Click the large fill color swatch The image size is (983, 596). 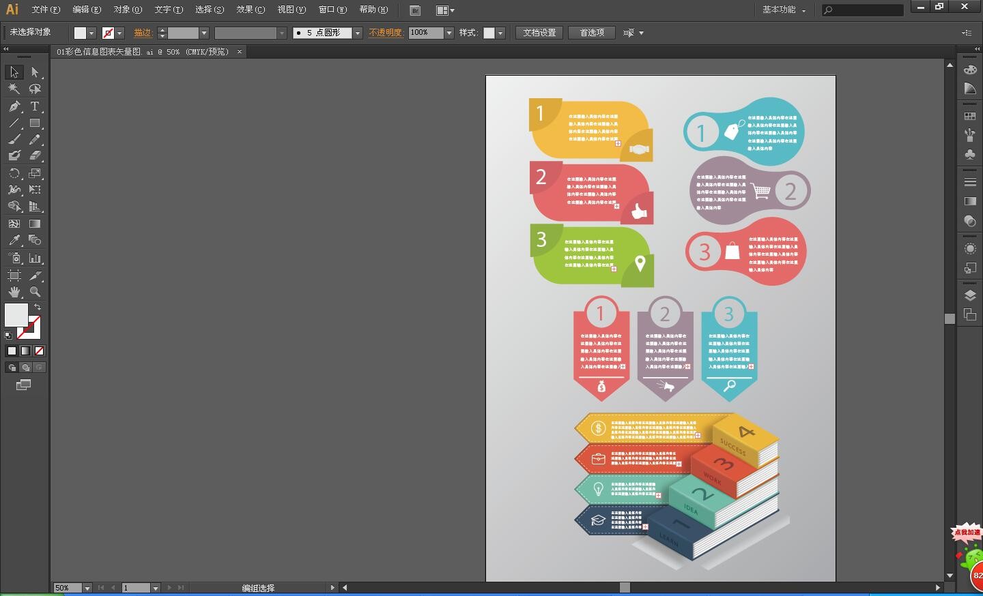(16, 314)
